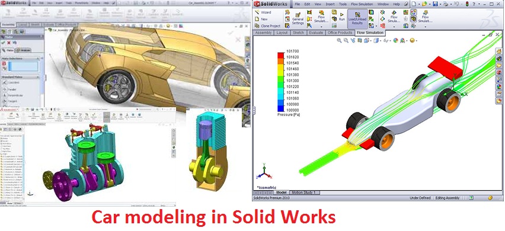The image size is (505, 231).
Task: Create a New flow simulation project
Action: 261,19
